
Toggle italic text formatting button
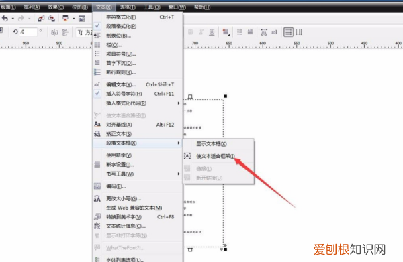[201, 32]
